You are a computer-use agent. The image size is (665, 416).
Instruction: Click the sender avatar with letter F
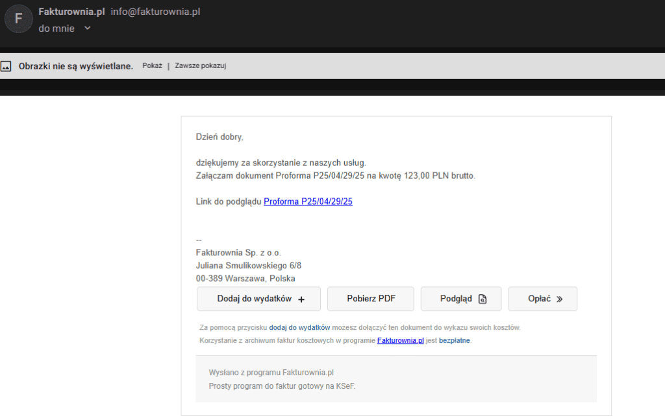pos(18,19)
